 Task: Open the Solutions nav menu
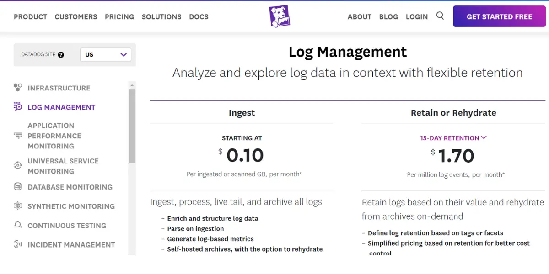(161, 17)
